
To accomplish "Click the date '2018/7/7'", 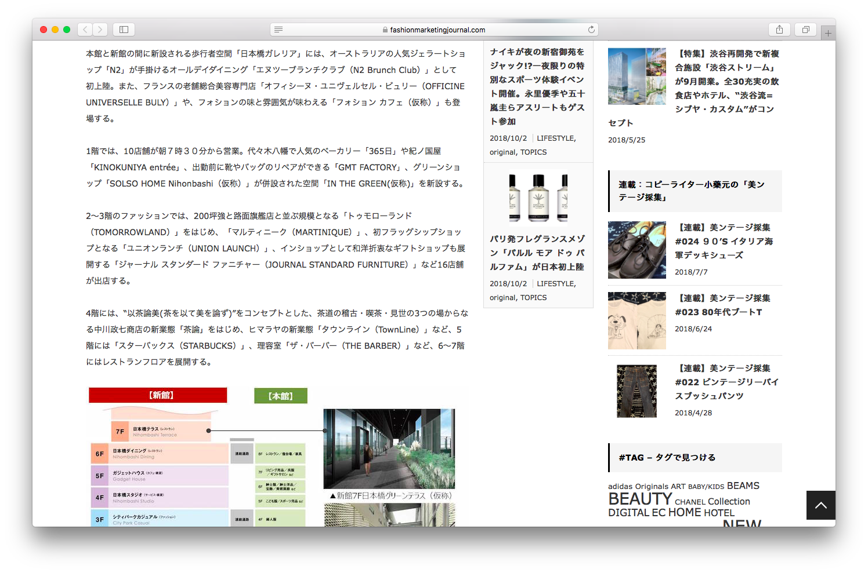I will 691,272.
